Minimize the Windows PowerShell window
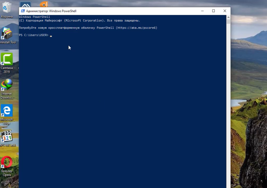The image size is (267, 188). (x=202, y=11)
